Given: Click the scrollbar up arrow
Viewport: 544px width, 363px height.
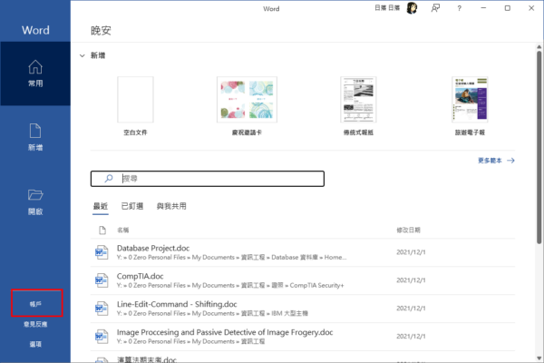Looking at the screenshot, I should [539, 47].
